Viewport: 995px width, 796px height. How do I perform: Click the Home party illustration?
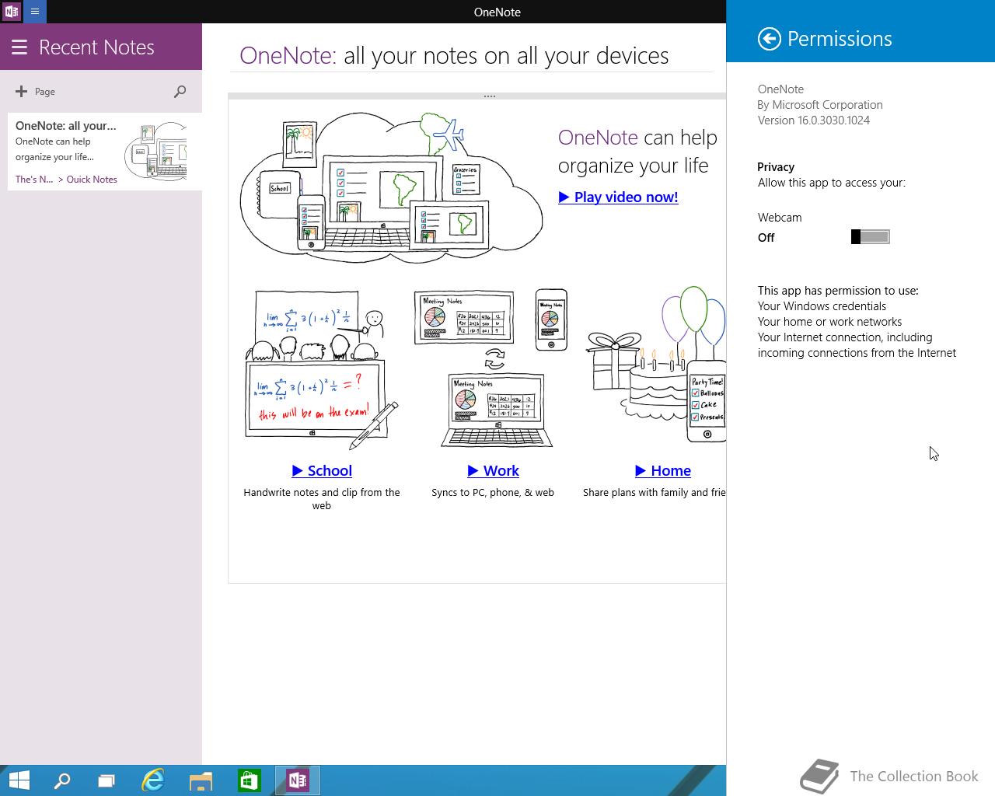point(656,365)
